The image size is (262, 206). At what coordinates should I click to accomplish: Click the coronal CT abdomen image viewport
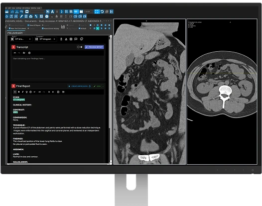click(149, 92)
